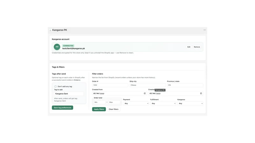The width and height of the screenshot is (255, 143).
Task: Click the CONNECTED status badge
Action: (68, 46)
